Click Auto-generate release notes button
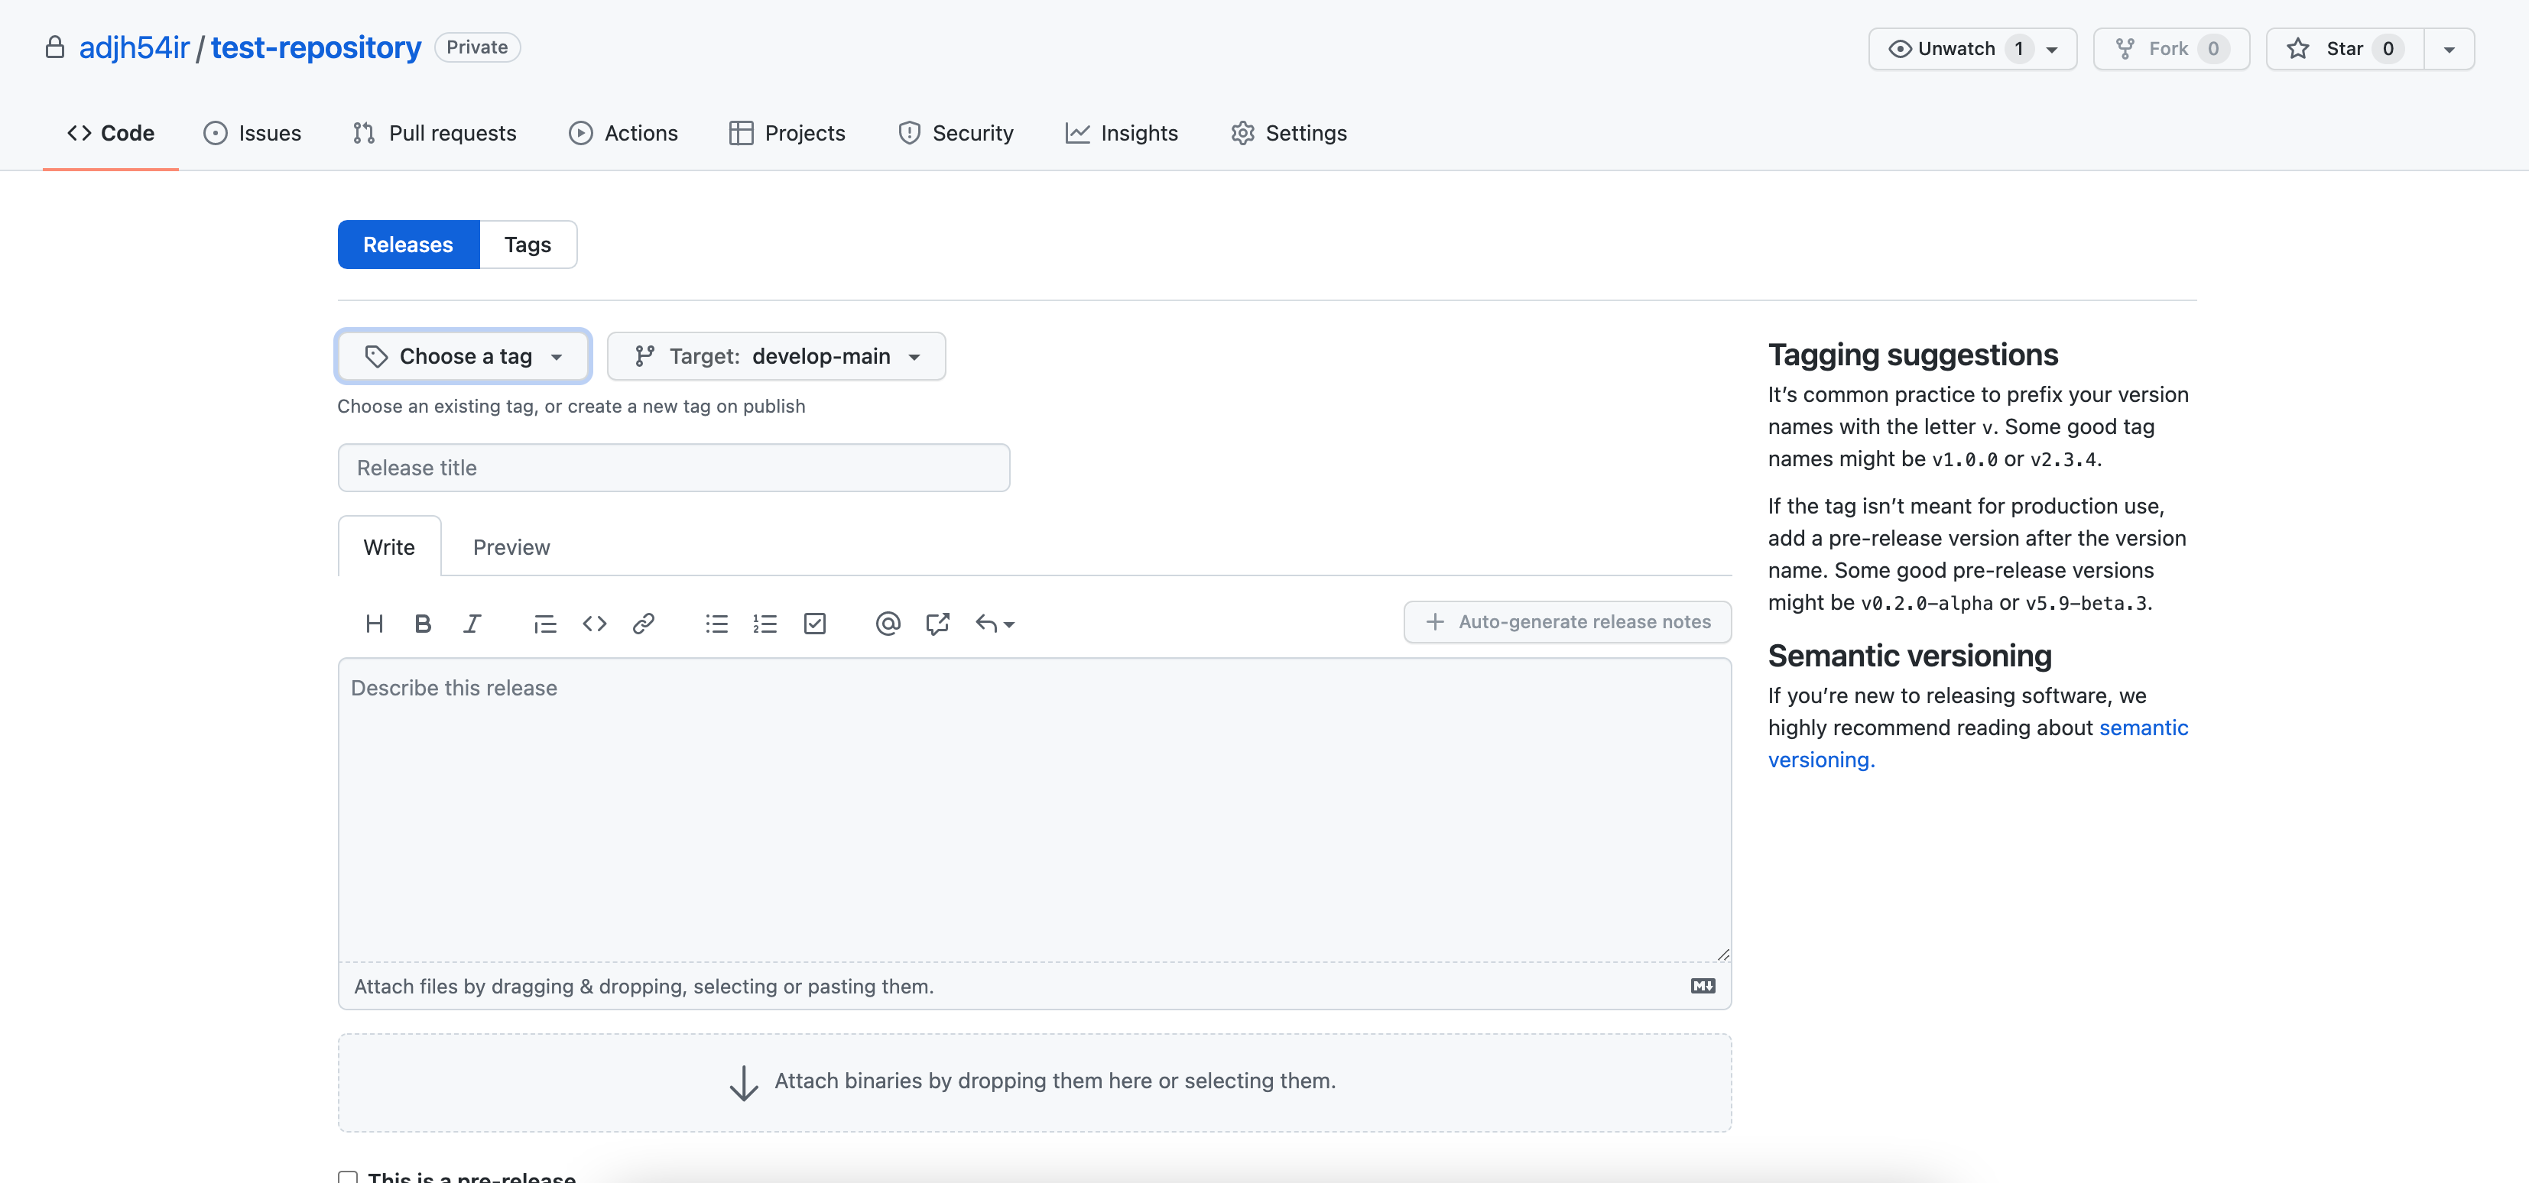 click(1567, 621)
